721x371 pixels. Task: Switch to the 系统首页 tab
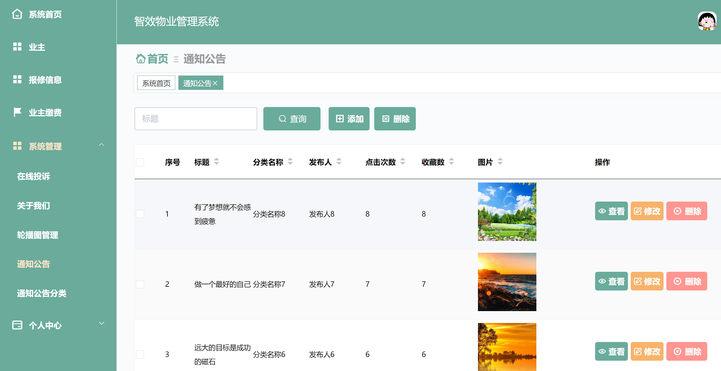point(156,83)
